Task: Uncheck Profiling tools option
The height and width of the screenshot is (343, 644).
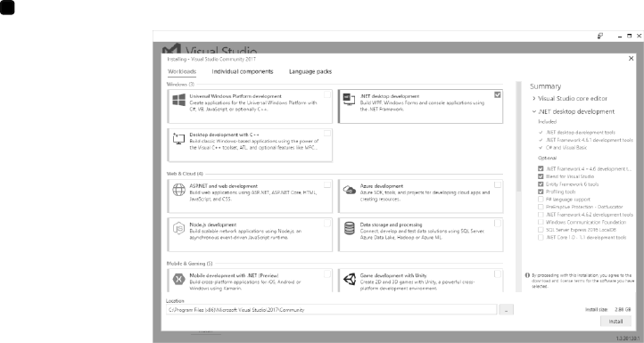Action: (541, 192)
